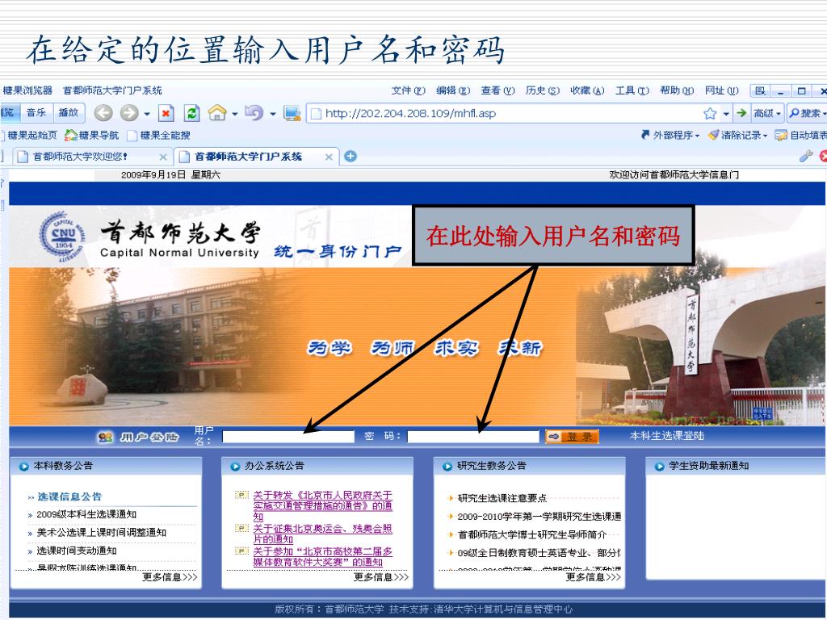Image resolution: width=827 pixels, height=620 pixels.
Task: Expand the home button dropdown arrow
Action: [235, 114]
